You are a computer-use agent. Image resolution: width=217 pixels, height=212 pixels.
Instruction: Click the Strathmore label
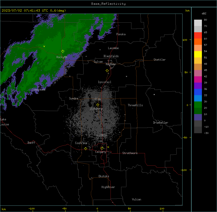point(130,153)
